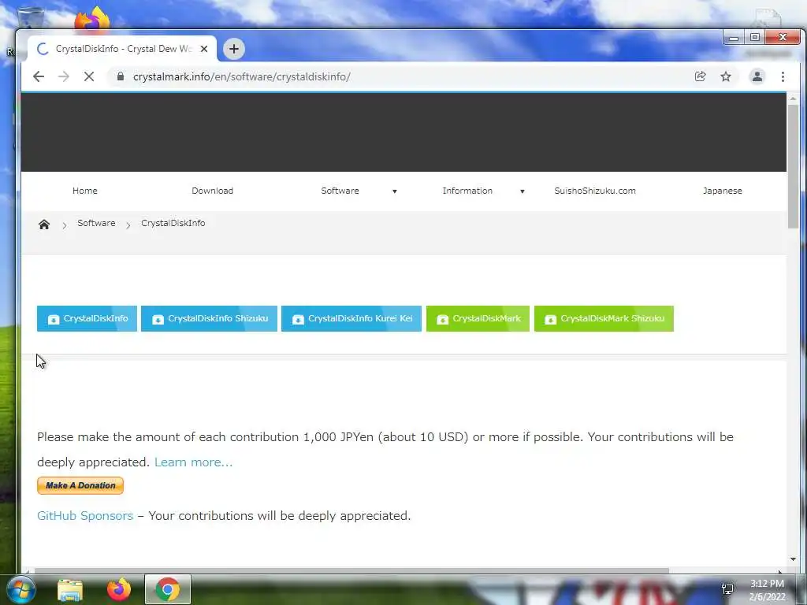Open the Learn more link
The width and height of the screenshot is (807, 605).
(x=194, y=462)
